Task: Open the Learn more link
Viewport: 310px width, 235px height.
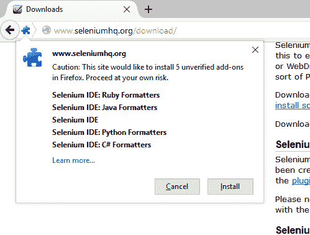Action: pyautogui.click(x=73, y=160)
